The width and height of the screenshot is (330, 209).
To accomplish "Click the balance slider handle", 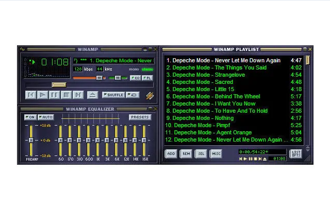I will [x=118, y=78].
